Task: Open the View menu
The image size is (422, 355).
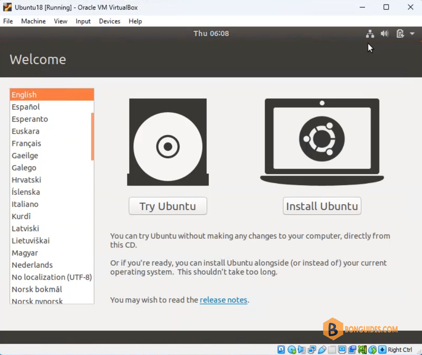Action: [x=60, y=21]
